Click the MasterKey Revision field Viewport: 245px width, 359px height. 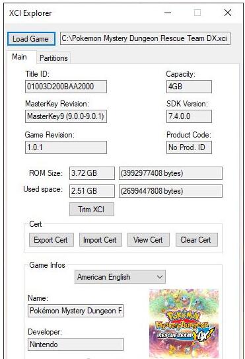(66, 116)
